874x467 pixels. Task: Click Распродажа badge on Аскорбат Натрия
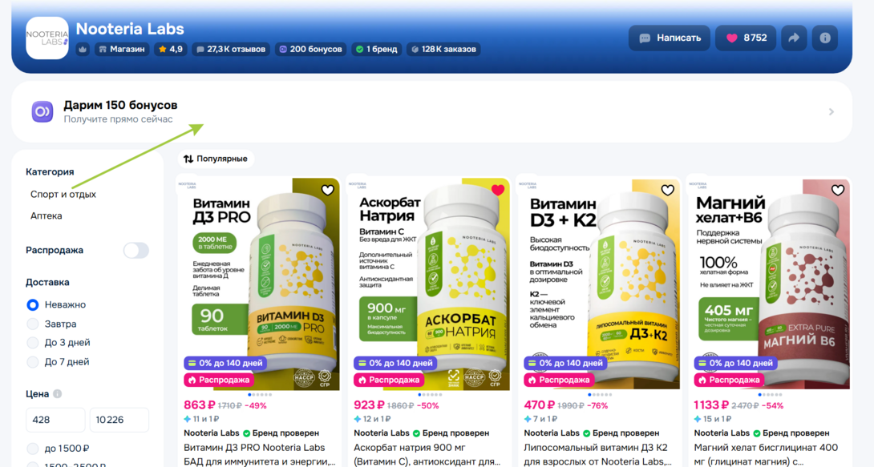(389, 380)
